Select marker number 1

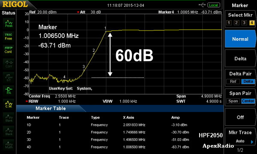(x=229, y=23)
